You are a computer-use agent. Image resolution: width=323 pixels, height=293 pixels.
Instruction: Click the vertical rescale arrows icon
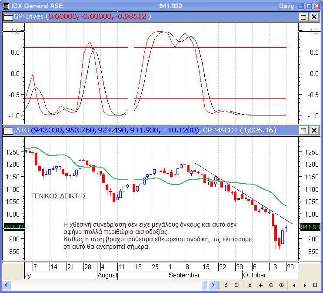250,285
